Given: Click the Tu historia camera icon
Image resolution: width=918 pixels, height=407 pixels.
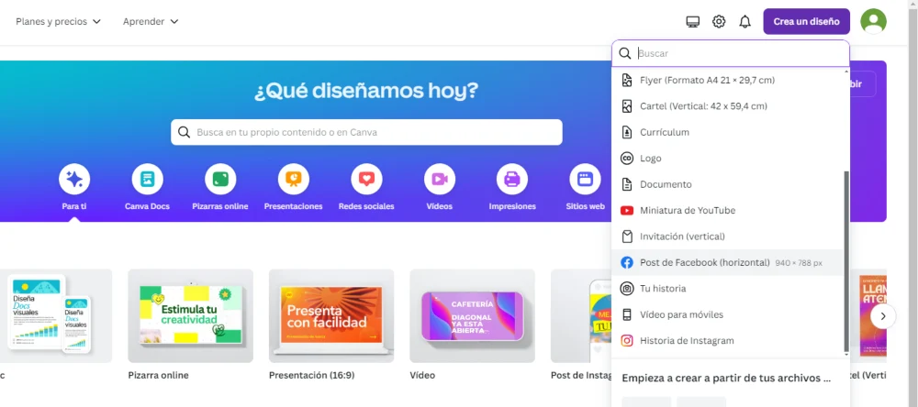Looking at the screenshot, I should (627, 288).
